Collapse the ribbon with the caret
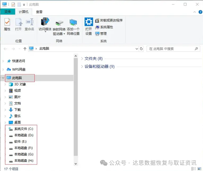 coord(195,12)
